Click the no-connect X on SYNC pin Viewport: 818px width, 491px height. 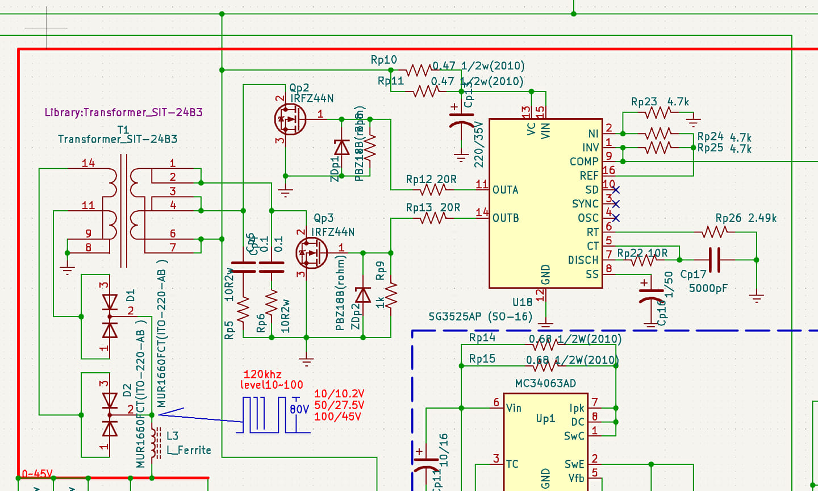(x=616, y=203)
